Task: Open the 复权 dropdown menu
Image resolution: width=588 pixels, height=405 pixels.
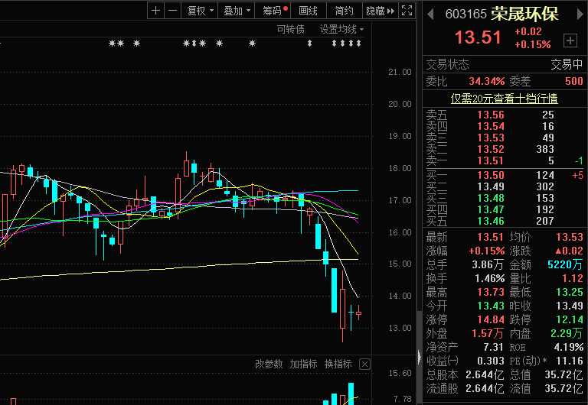Action: (x=199, y=11)
